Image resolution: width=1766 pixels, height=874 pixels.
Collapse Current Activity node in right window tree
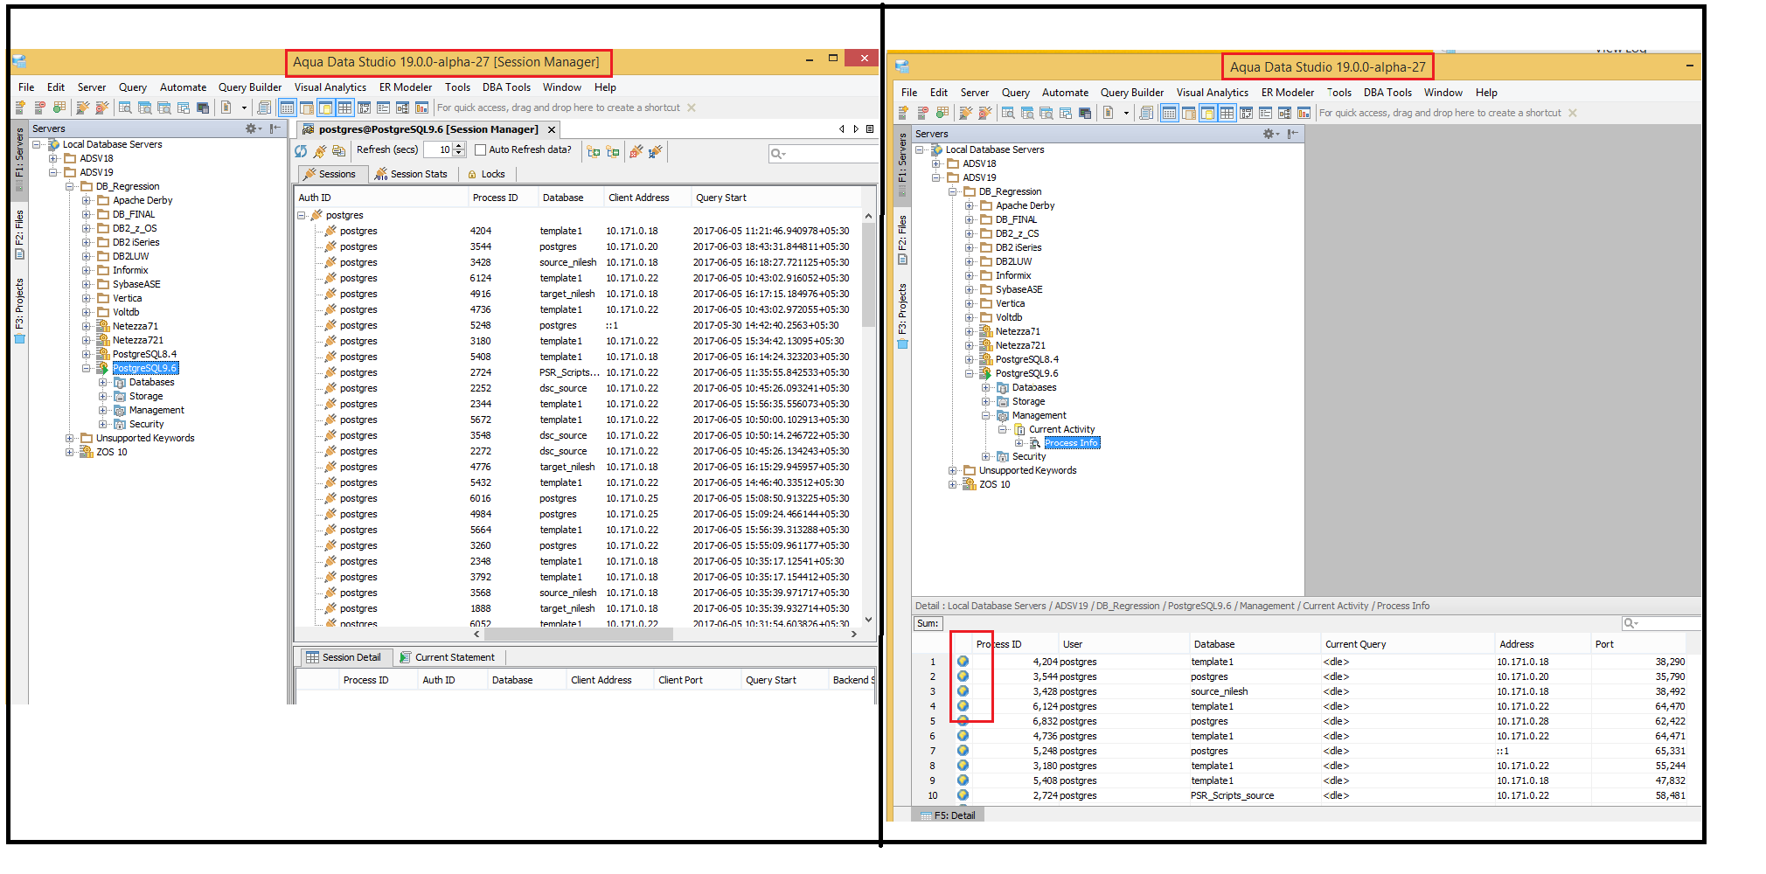pyautogui.click(x=1002, y=429)
